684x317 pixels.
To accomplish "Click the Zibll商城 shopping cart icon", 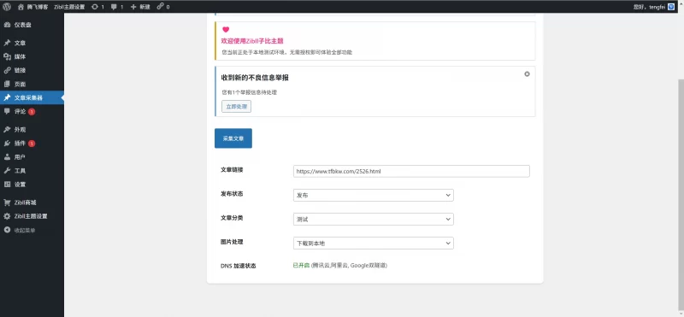I will pyautogui.click(x=7, y=203).
